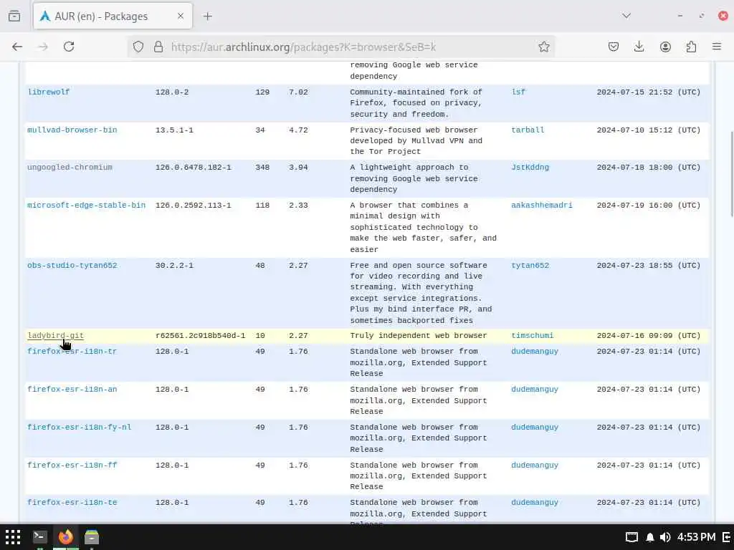Bookmark this page with the star

pyautogui.click(x=543, y=47)
